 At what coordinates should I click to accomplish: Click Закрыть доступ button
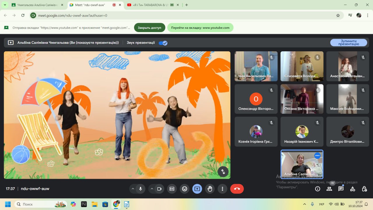[149, 28]
